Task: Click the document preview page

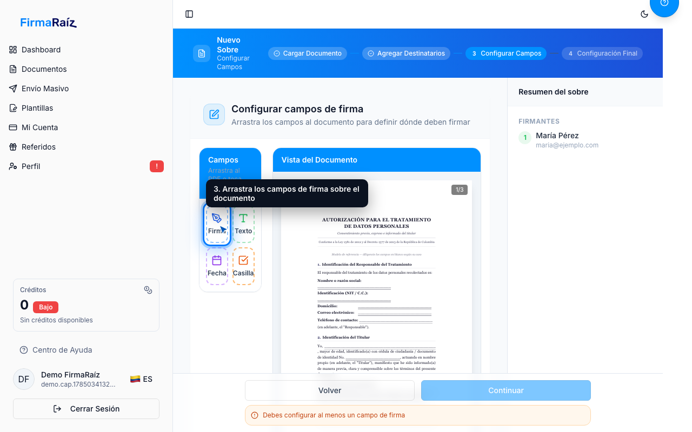Action: tap(376, 276)
